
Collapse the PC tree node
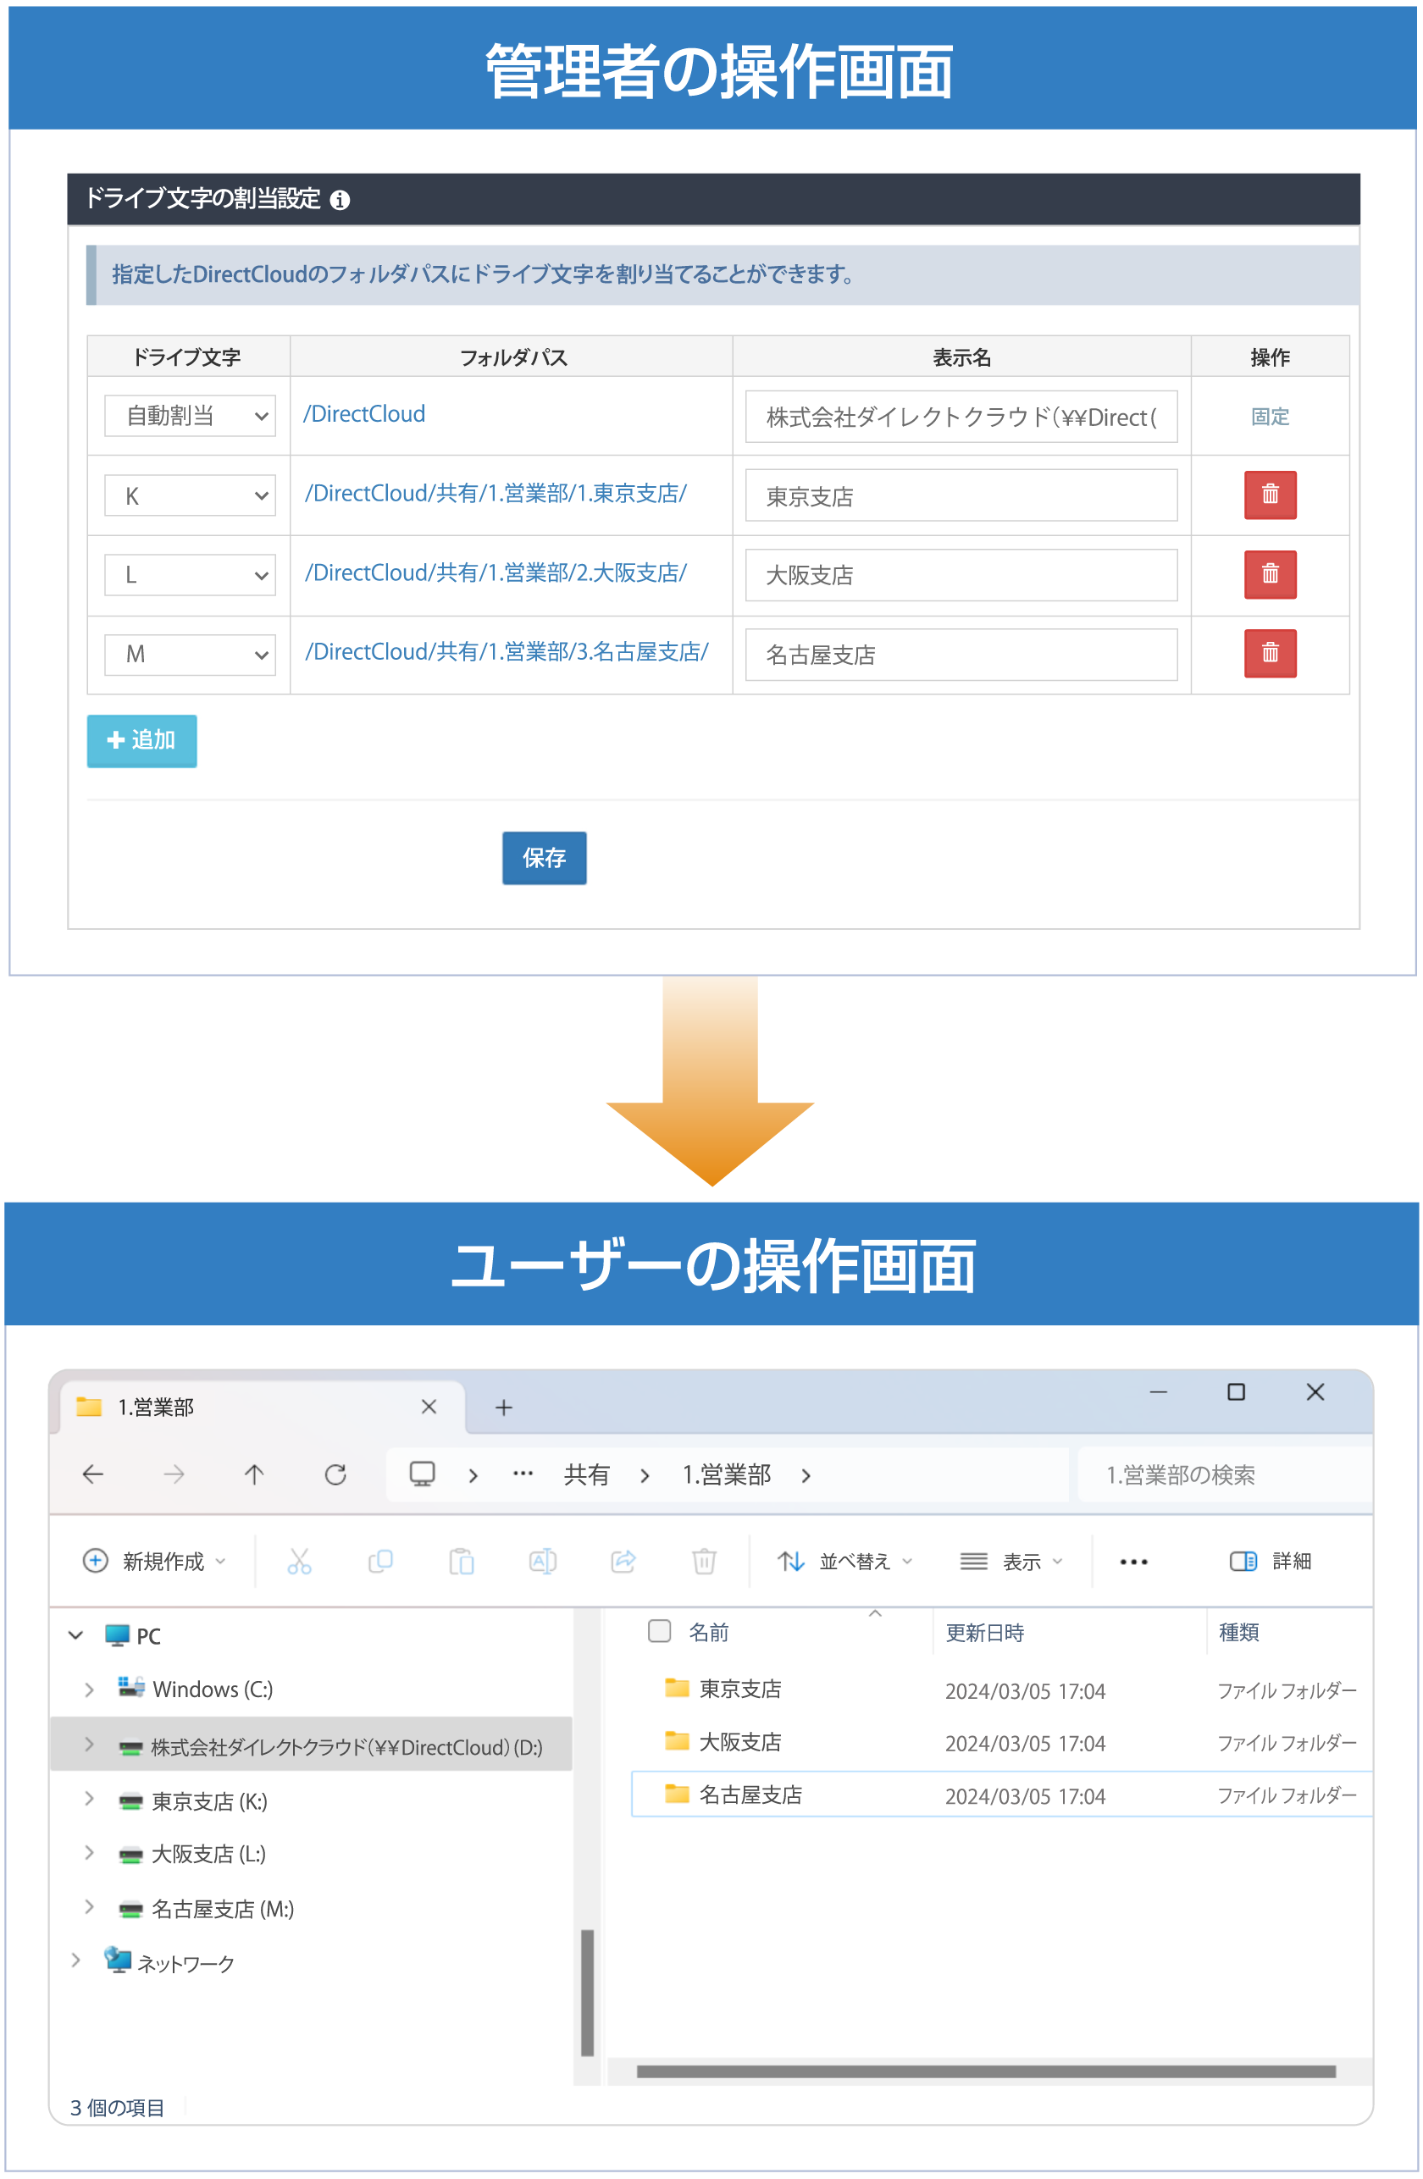tap(76, 1634)
